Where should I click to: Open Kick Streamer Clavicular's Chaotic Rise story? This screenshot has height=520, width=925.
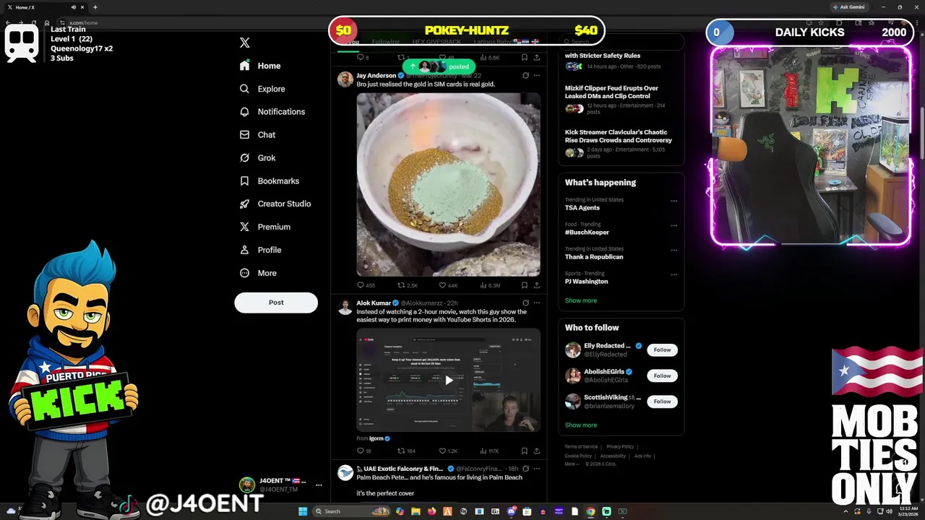pyautogui.click(x=621, y=144)
